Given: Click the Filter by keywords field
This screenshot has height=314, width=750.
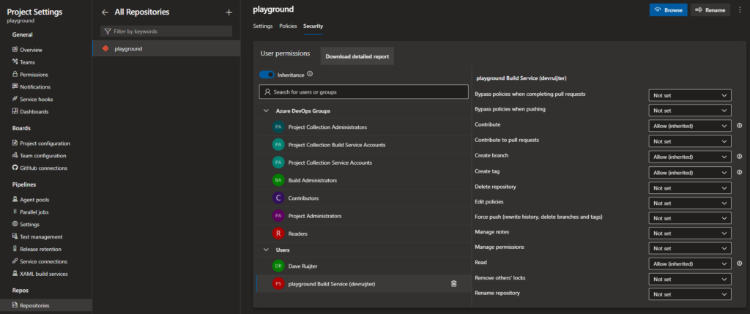Looking at the screenshot, I should [166, 31].
